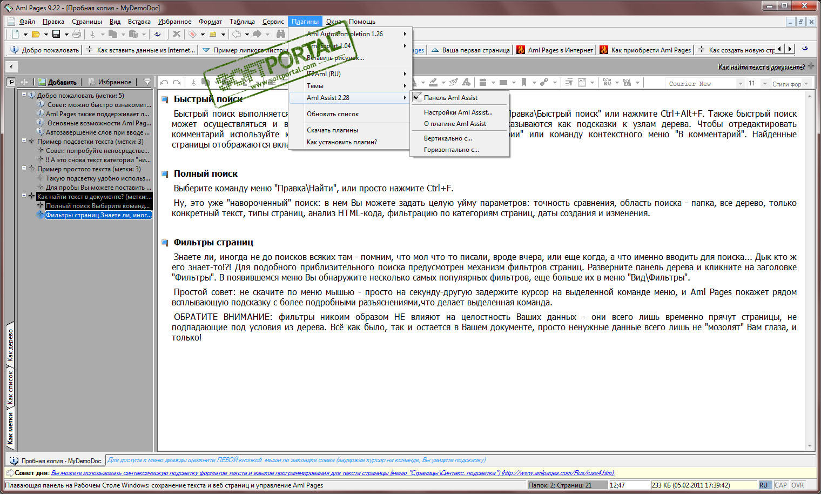This screenshot has width=821, height=494.
Task: Open the Файл menu
Action: click(x=27, y=22)
